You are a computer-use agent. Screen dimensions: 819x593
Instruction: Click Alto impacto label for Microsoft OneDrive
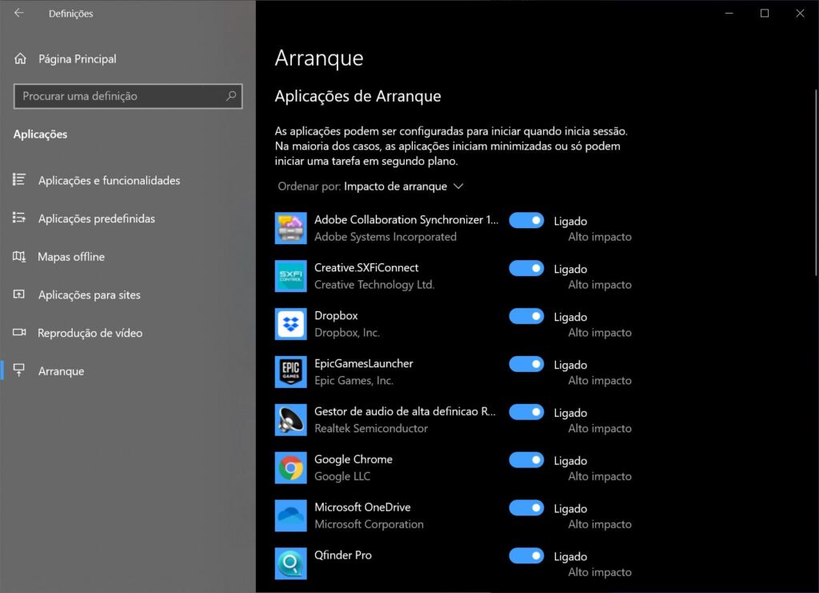tap(600, 524)
